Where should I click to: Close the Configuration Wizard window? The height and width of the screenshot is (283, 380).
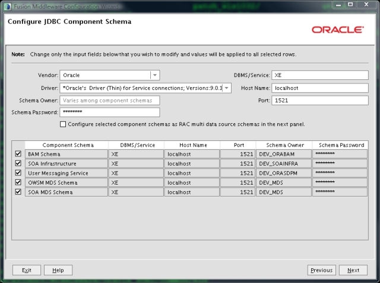[x=366, y=4]
